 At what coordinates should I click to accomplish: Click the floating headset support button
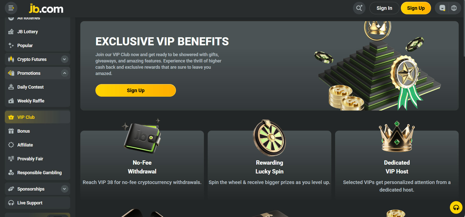coord(456,207)
